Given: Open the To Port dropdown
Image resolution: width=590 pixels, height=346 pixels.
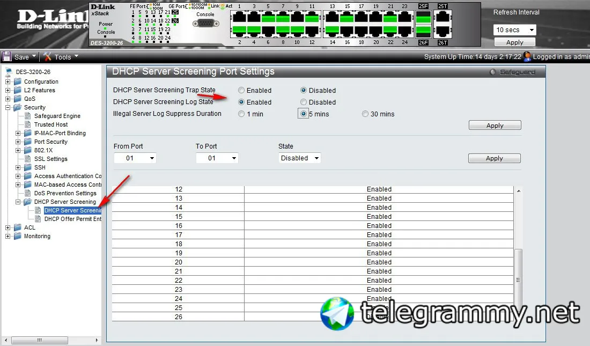Looking at the screenshot, I should tap(217, 158).
